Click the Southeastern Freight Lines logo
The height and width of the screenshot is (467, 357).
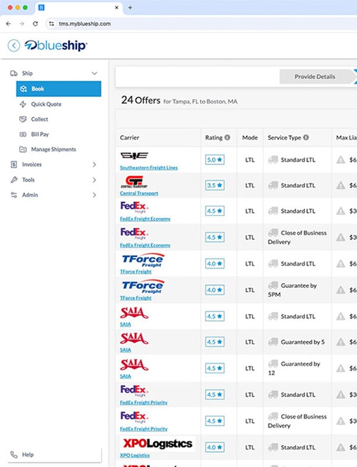pyautogui.click(x=134, y=156)
